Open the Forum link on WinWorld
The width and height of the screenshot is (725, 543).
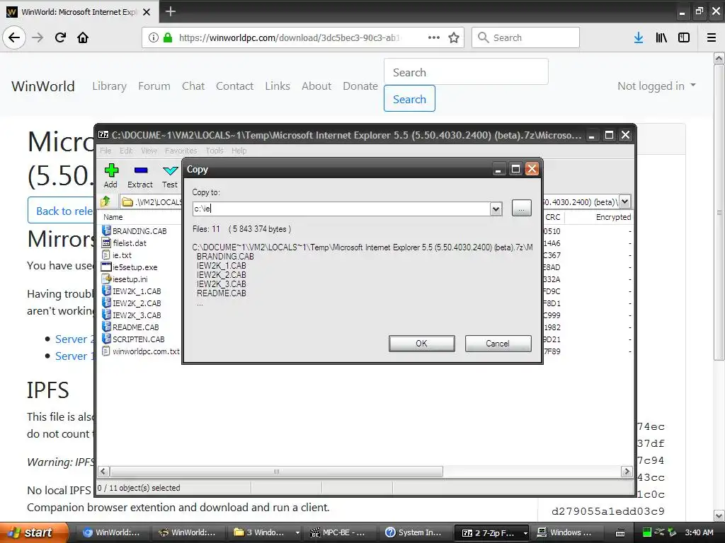tap(154, 86)
